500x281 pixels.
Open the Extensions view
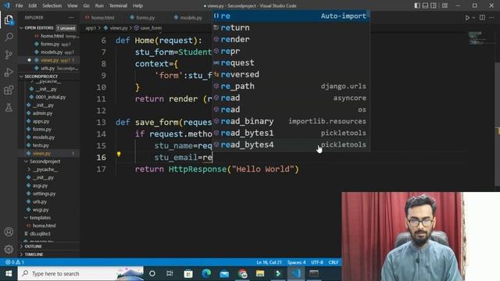point(9,90)
